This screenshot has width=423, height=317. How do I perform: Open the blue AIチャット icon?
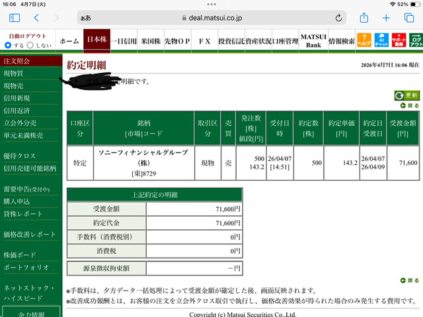point(381,40)
